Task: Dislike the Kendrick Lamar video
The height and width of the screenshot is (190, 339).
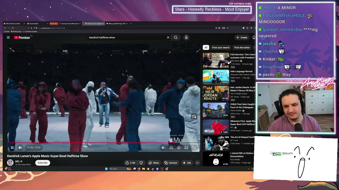Action: tap(141, 163)
